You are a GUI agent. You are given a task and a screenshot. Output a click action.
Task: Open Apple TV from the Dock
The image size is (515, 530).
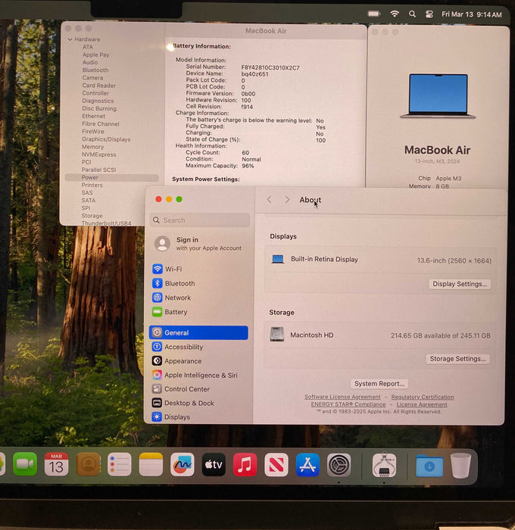coord(214,464)
